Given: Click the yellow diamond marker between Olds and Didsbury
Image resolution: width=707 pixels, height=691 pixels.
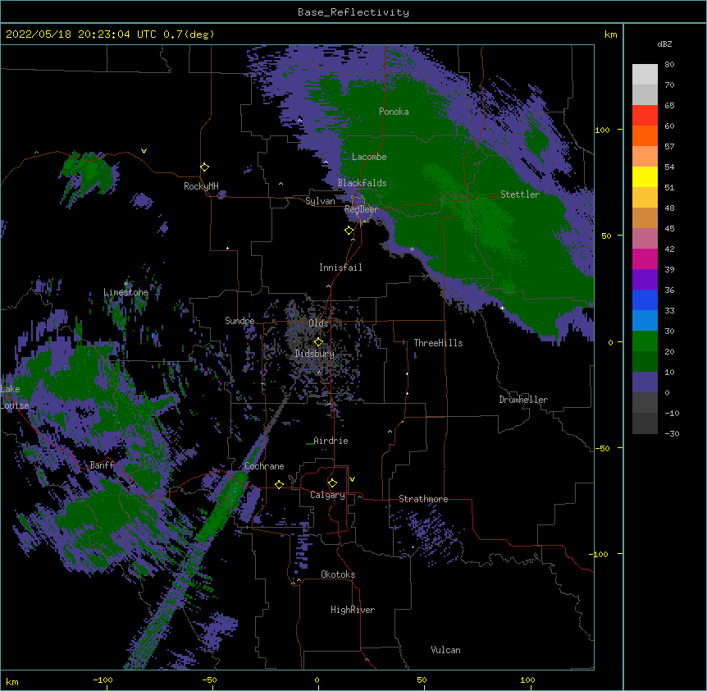Looking at the screenshot, I should 318,342.
